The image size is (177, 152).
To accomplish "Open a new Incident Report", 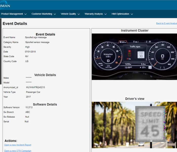I will click(18, 145).
